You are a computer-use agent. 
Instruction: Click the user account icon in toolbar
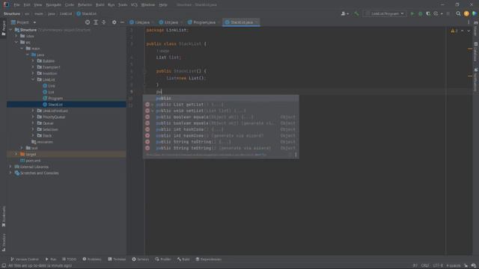344,13
